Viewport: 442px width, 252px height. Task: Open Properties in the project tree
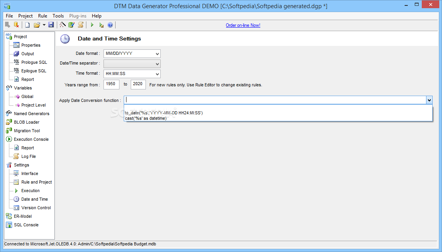(31, 45)
